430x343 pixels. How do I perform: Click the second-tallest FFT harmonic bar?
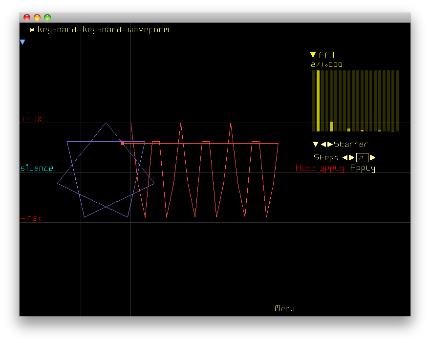pos(331,126)
